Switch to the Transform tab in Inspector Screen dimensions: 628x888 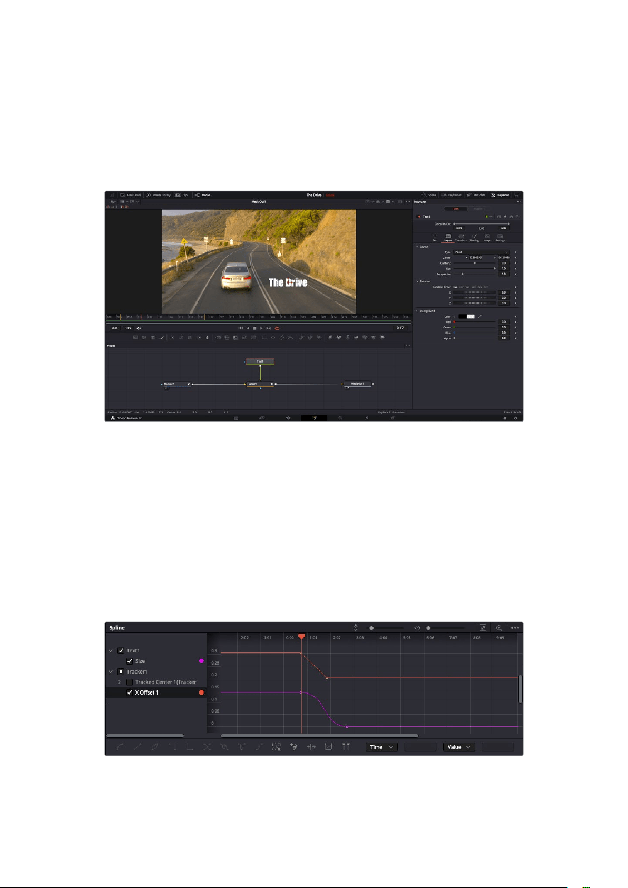click(x=461, y=238)
